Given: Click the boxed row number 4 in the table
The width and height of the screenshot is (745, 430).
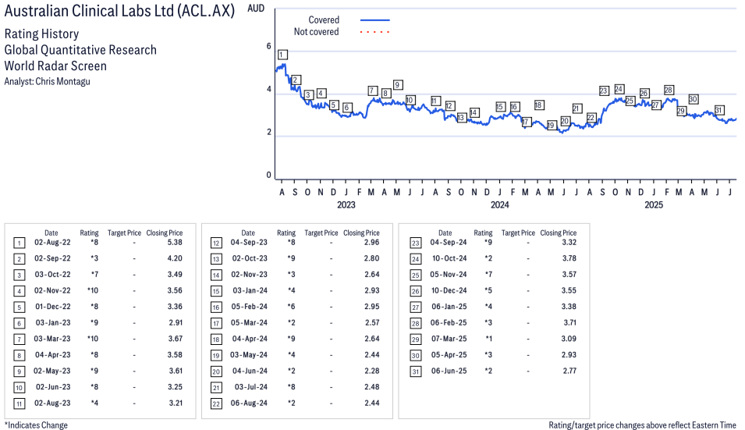Looking at the screenshot, I should pos(19,292).
